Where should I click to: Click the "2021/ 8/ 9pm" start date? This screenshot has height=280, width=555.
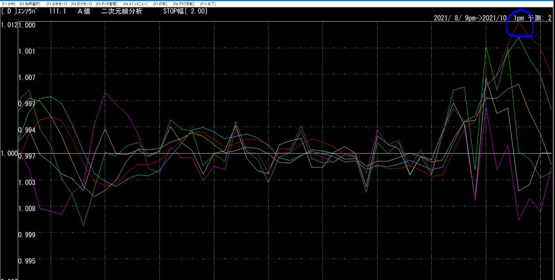click(455, 18)
